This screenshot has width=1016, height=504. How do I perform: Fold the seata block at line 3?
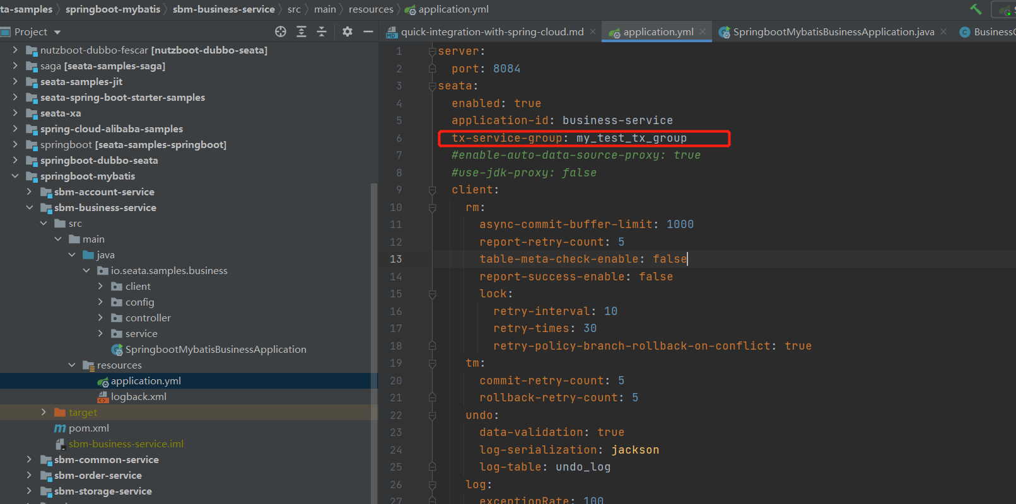(432, 86)
